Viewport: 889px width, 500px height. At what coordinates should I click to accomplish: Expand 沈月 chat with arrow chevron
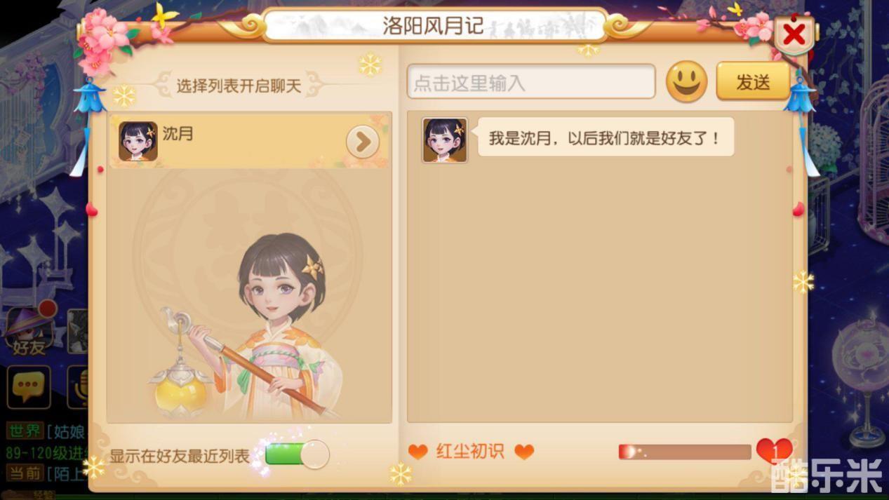pyautogui.click(x=363, y=142)
